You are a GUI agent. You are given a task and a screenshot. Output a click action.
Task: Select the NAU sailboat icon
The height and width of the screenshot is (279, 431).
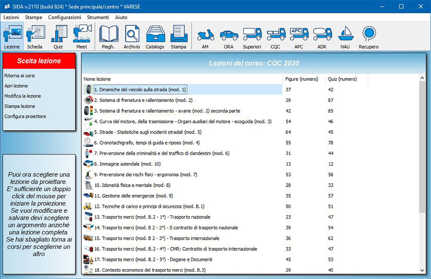click(x=345, y=37)
